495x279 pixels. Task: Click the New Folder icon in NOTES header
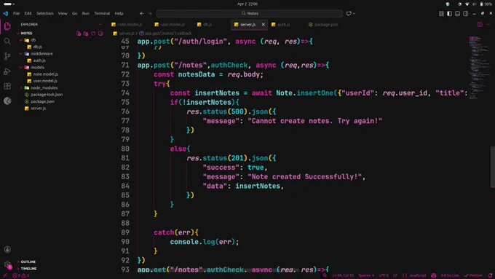pos(86,34)
